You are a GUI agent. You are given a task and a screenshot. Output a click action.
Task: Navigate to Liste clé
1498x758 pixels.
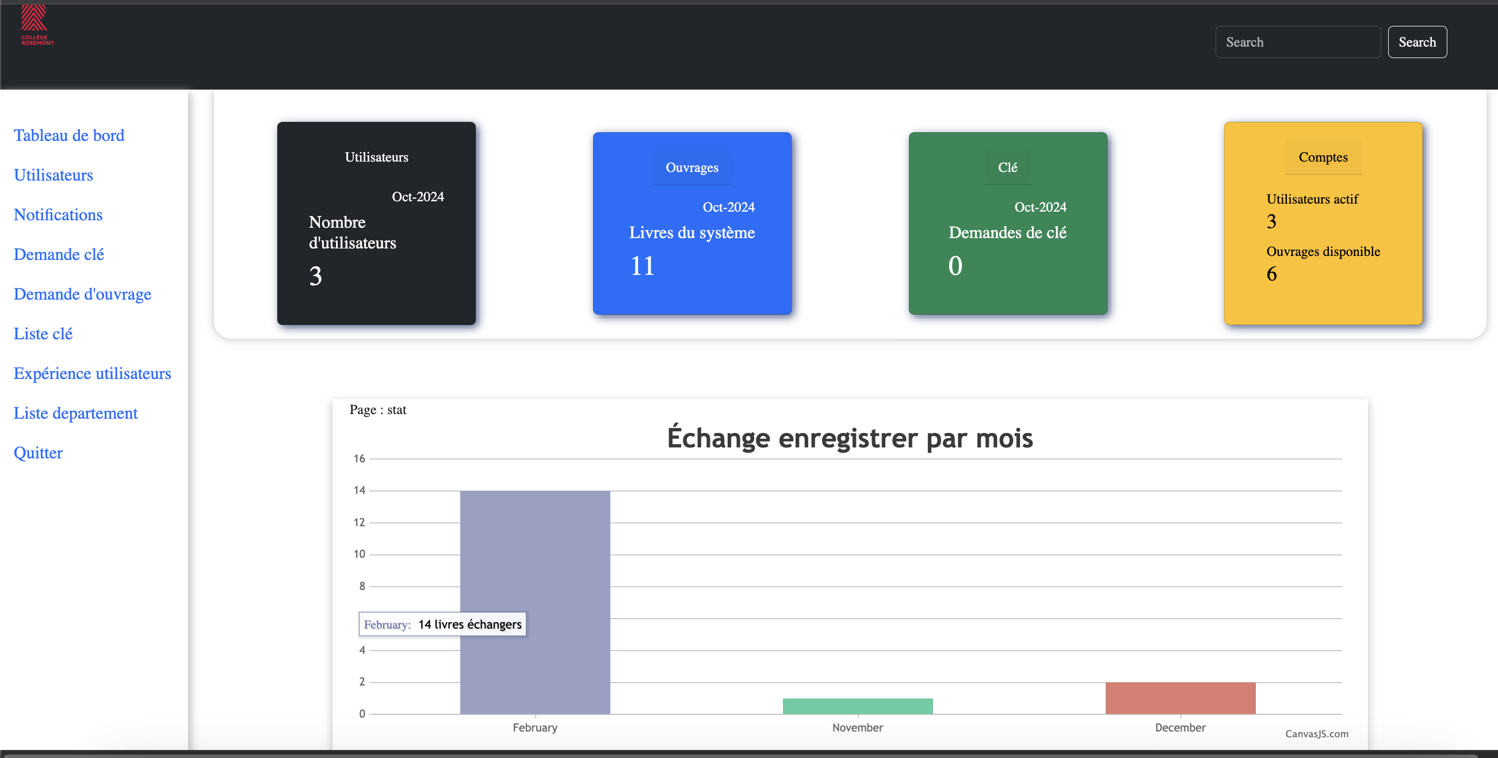click(43, 334)
